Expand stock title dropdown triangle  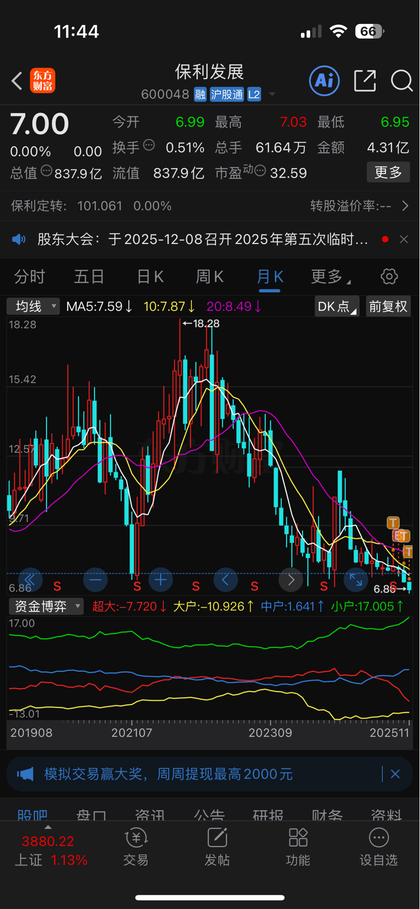[271, 94]
